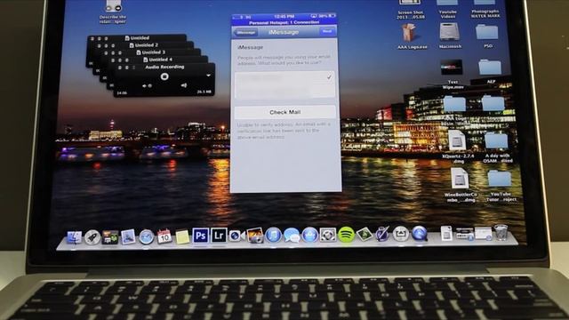Open FaceTime camera icon in dock
The image size is (569, 320).
(236, 236)
